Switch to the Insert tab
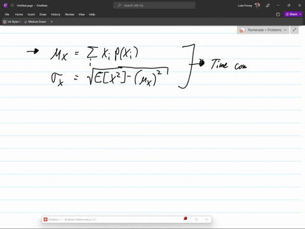The width and height of the screenshot is (305, 229). click(x=31, y=15)
